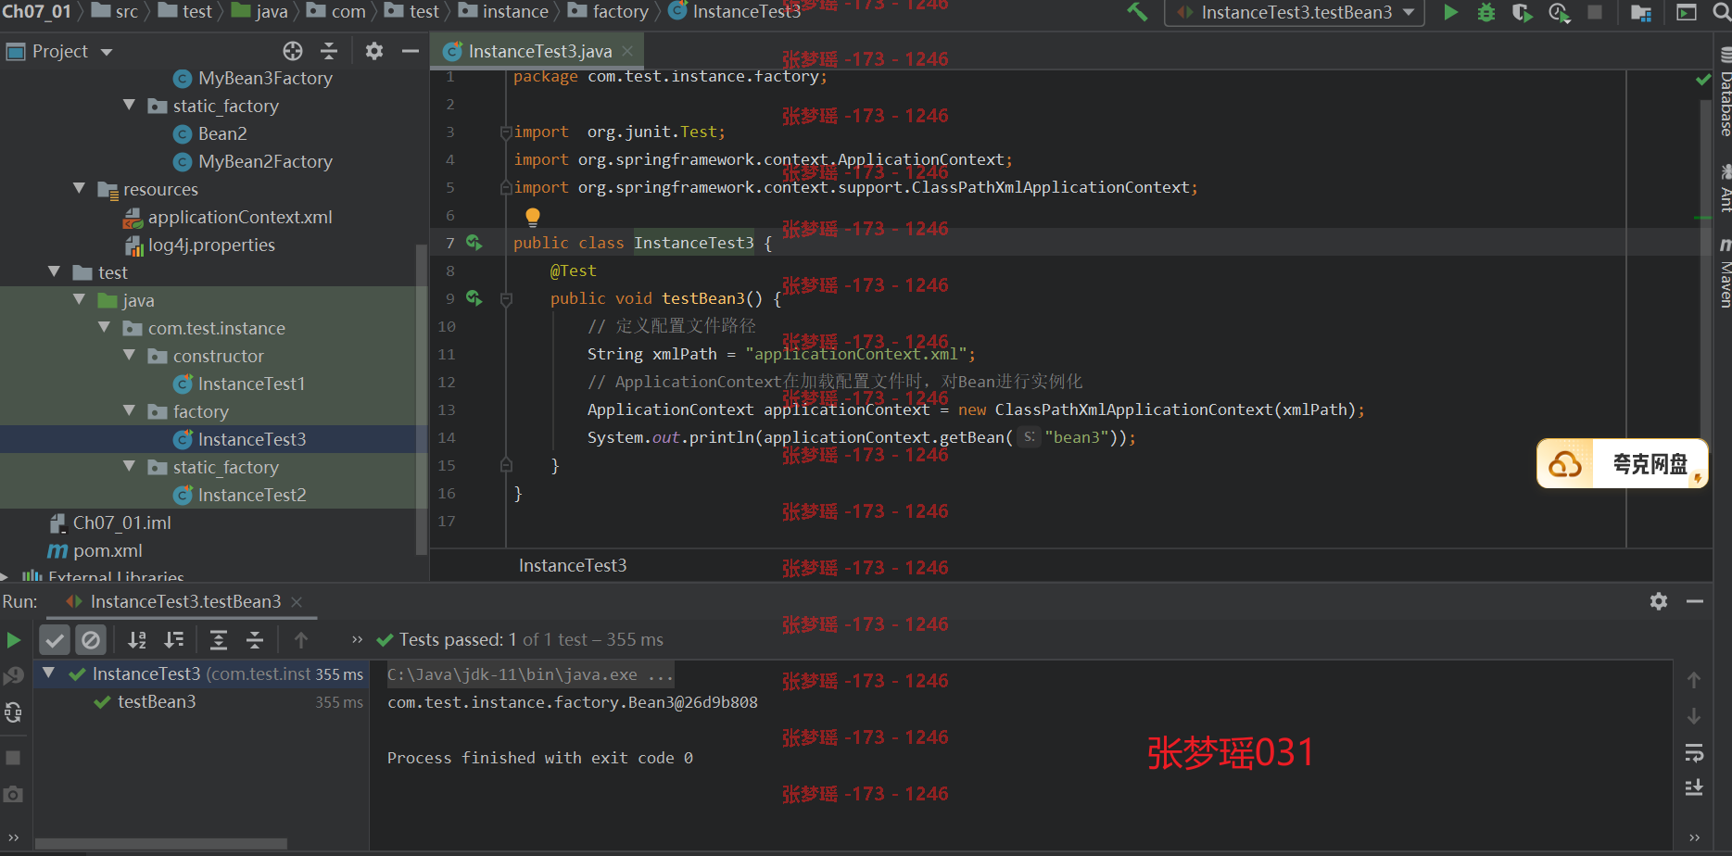
Task: Collapse the constructor package
Action: (x=130, y=355)
